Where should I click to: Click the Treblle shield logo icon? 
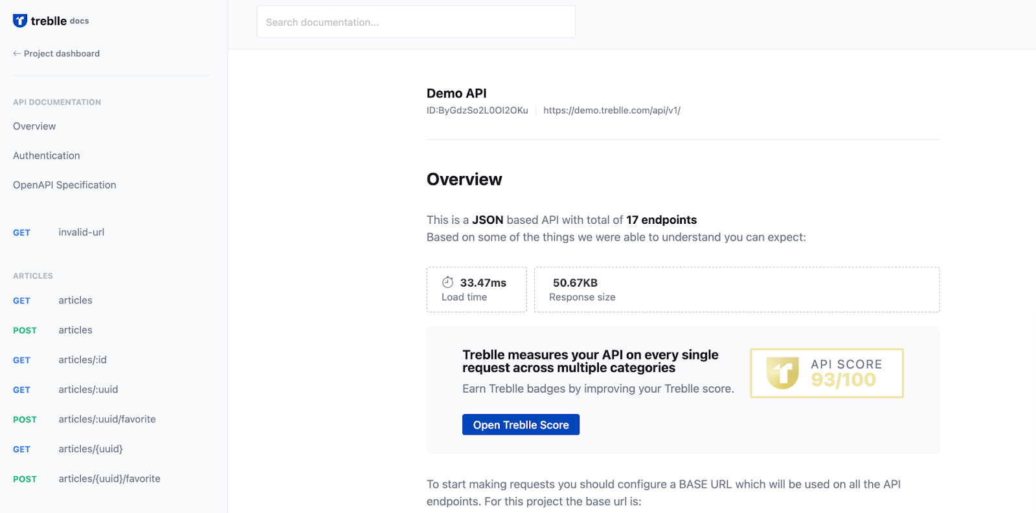coord(20,21)
